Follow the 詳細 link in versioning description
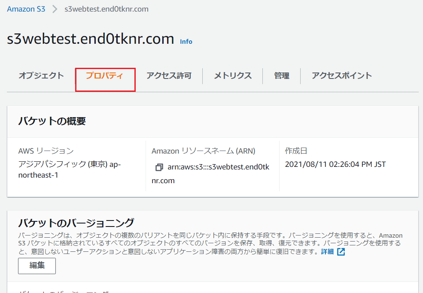Image resolution: width=423 pixels, height=293 pixels. [x=327, y=252]
